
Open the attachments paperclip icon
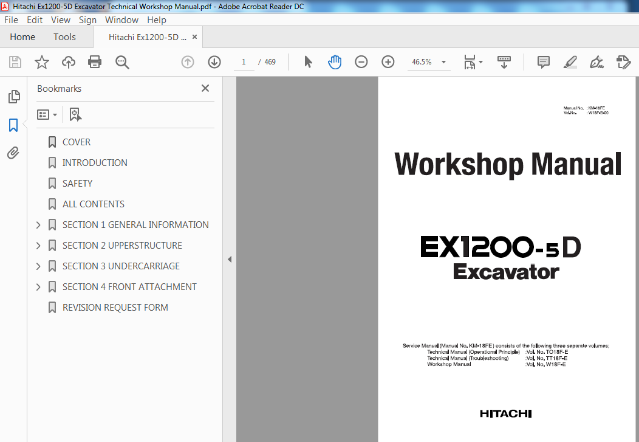13,153
